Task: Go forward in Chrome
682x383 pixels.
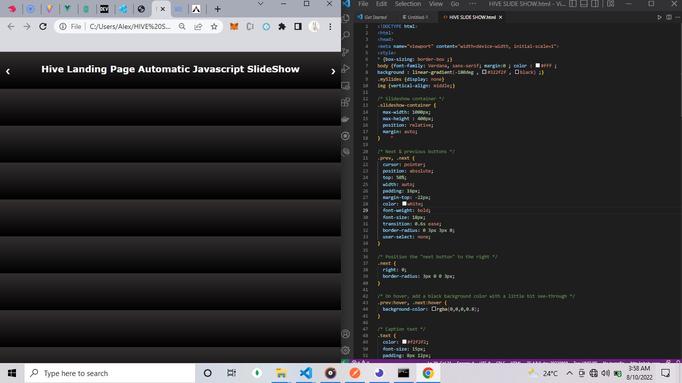Action: [27, 26]
